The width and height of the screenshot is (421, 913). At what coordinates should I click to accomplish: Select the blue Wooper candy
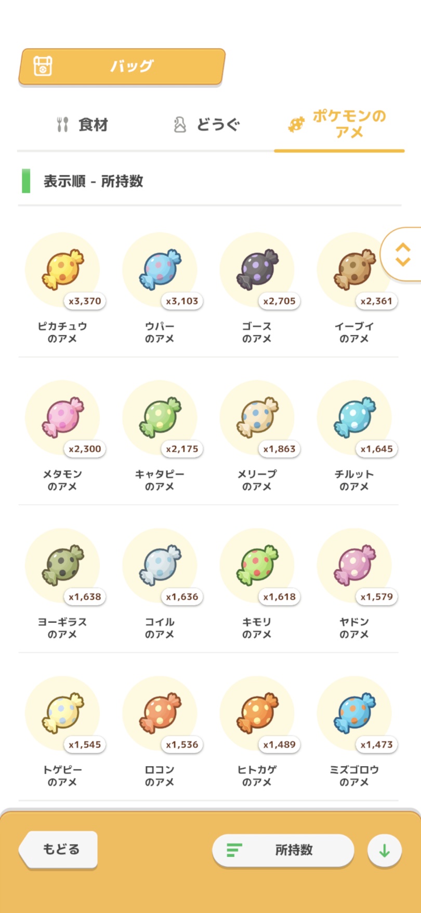click(160, 269)
